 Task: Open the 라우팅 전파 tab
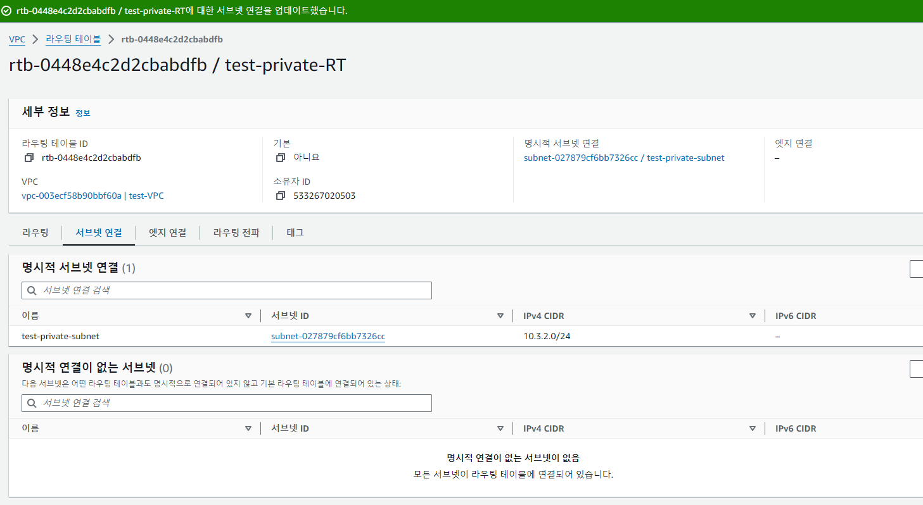tap(236, 232)
